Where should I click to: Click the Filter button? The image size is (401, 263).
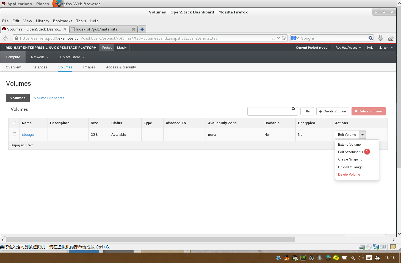tap(307, 111)
